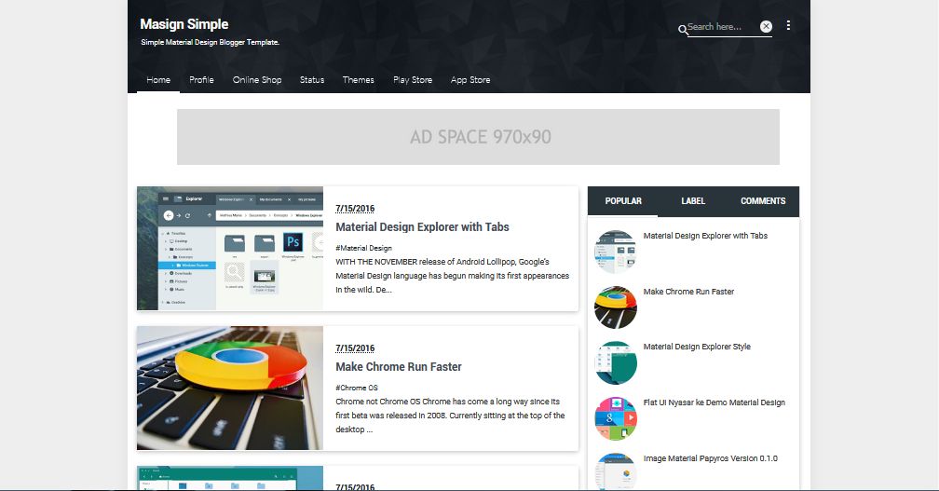The height and width of the screenshot is (491, 939).
Task: Click the AD SPACE 970x90 banner
Action: point(478,137)
